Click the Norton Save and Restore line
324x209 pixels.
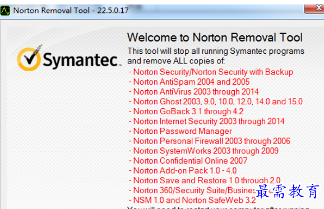pos(205,180)
